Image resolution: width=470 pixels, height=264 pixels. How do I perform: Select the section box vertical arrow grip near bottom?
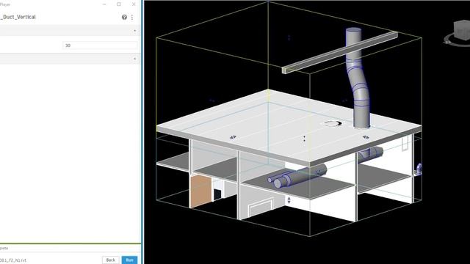(289, 200)
